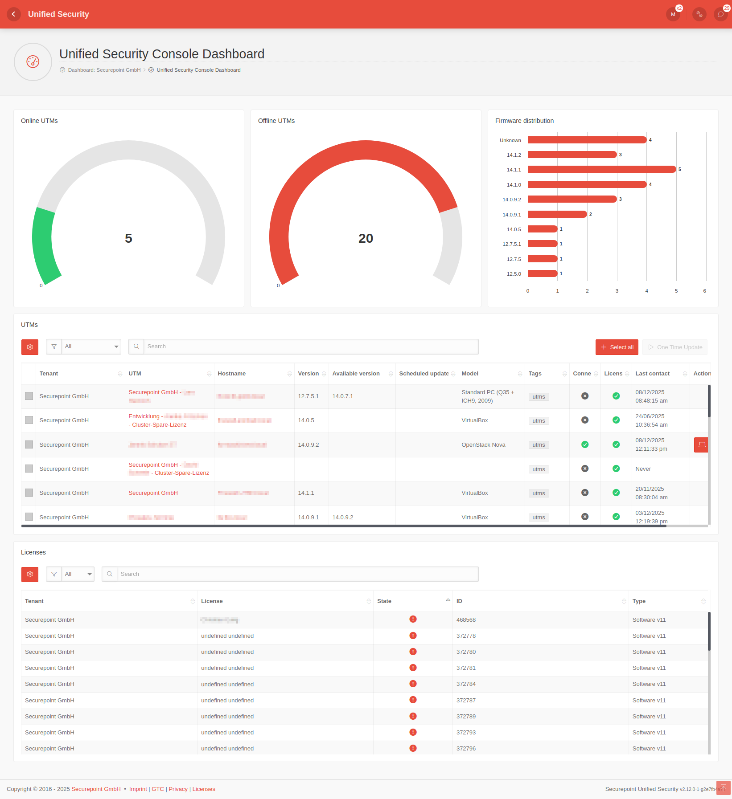The width and height of the screenshot is (732, 799).
Task: Click the back arrow next to Unified Security
Action: pyautogui.click(x=14, y=14)
